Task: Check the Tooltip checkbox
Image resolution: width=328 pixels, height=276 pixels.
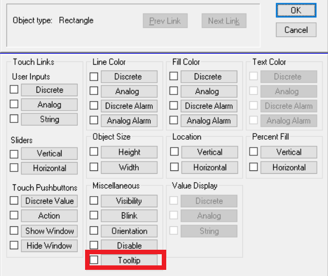Action: [93, 260]
